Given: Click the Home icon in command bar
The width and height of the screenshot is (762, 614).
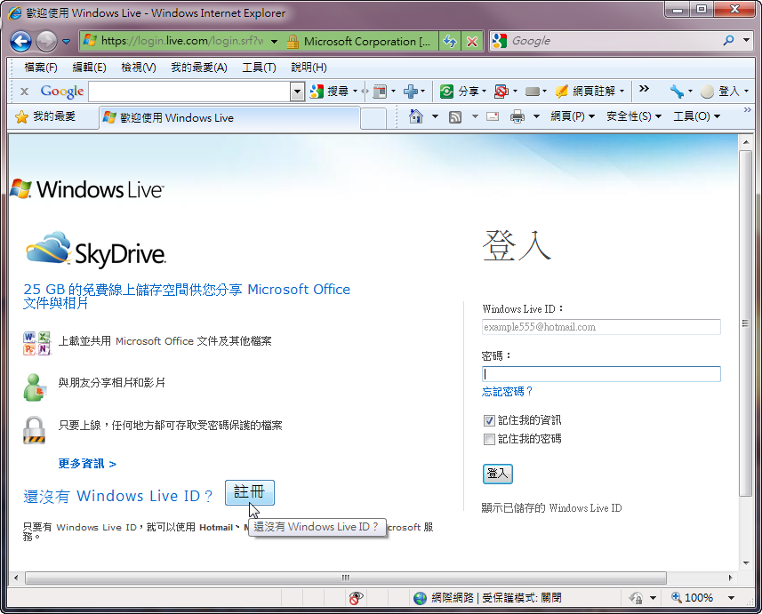Looking at the screenshot, I should coord(416,116).
